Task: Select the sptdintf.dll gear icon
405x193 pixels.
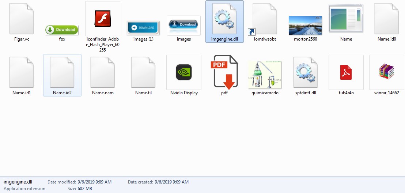Action: click(x=306, y=72)
